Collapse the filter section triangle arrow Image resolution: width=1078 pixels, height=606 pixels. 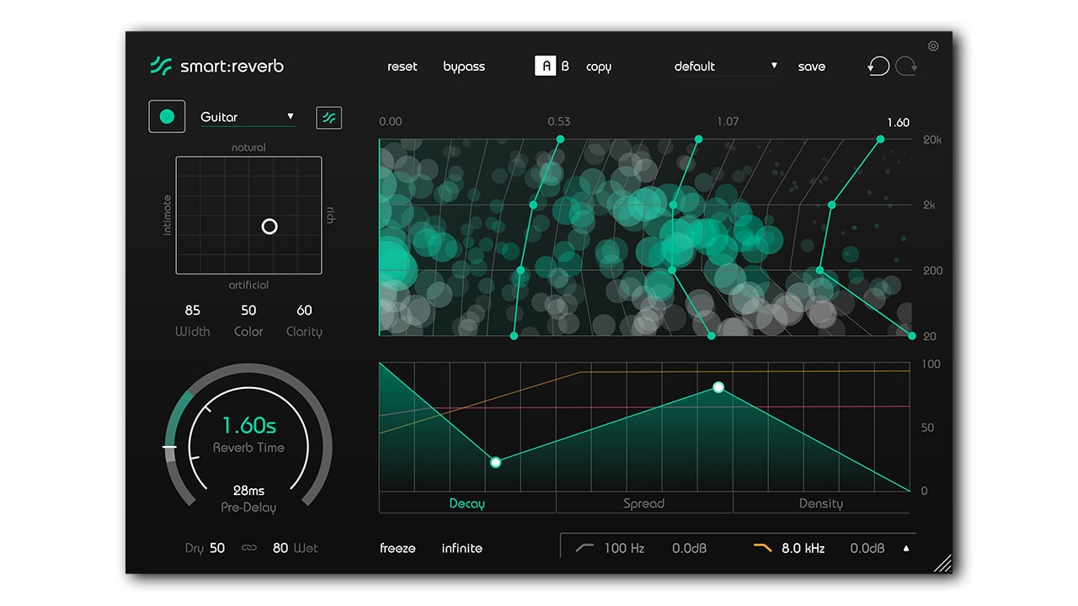point(906,549)
